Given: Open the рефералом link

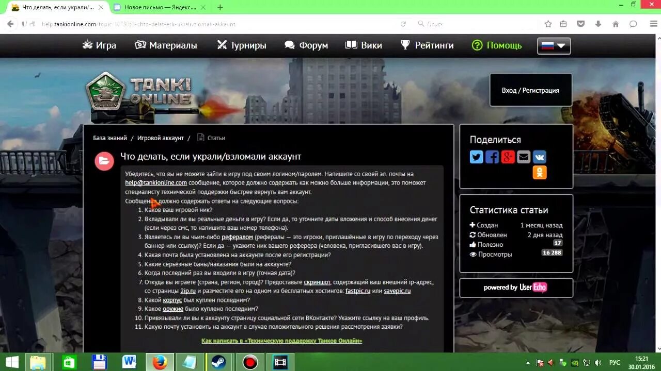Looking at the screenshot, I should tap(238, 237).
